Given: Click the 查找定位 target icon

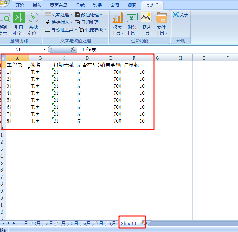Looking at the screenshot, I should pos(34,18).
